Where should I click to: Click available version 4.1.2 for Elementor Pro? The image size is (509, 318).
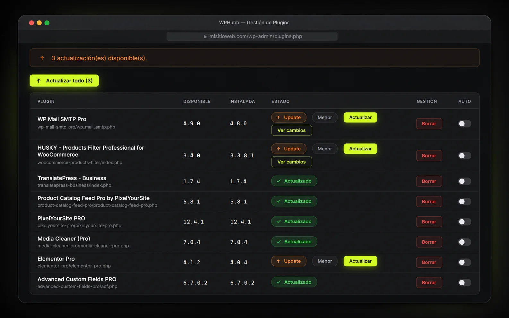click(192, 262)
